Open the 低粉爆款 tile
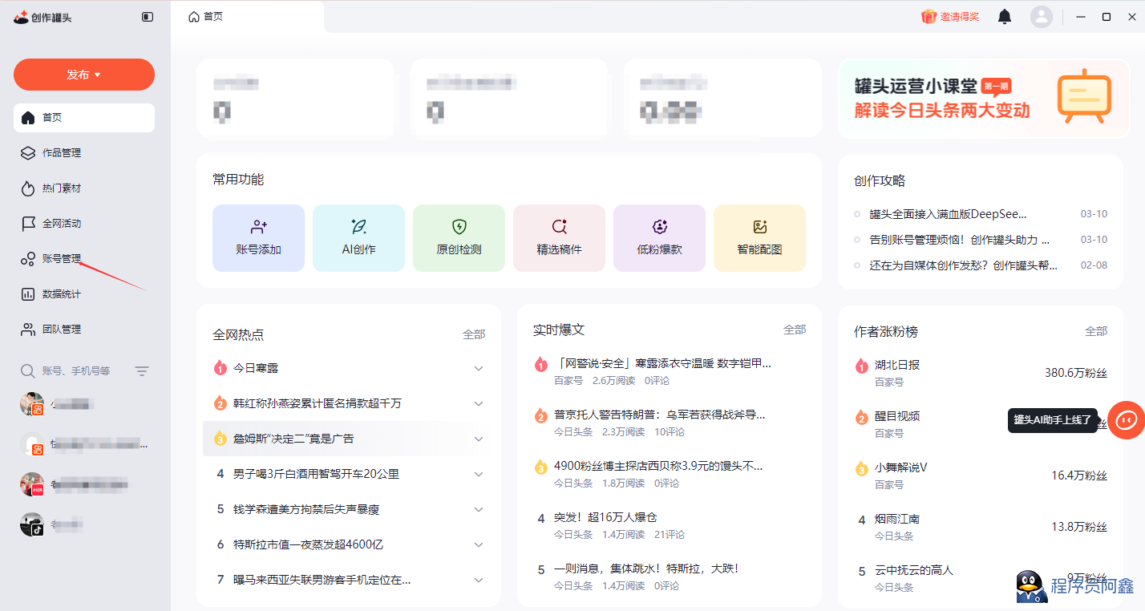 click(659, 237)
